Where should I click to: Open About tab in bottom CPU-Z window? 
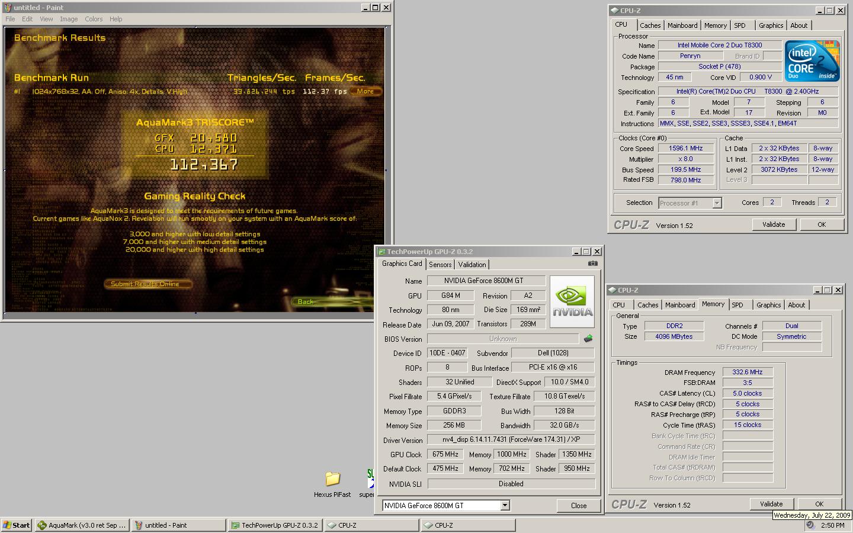[796, 305]
